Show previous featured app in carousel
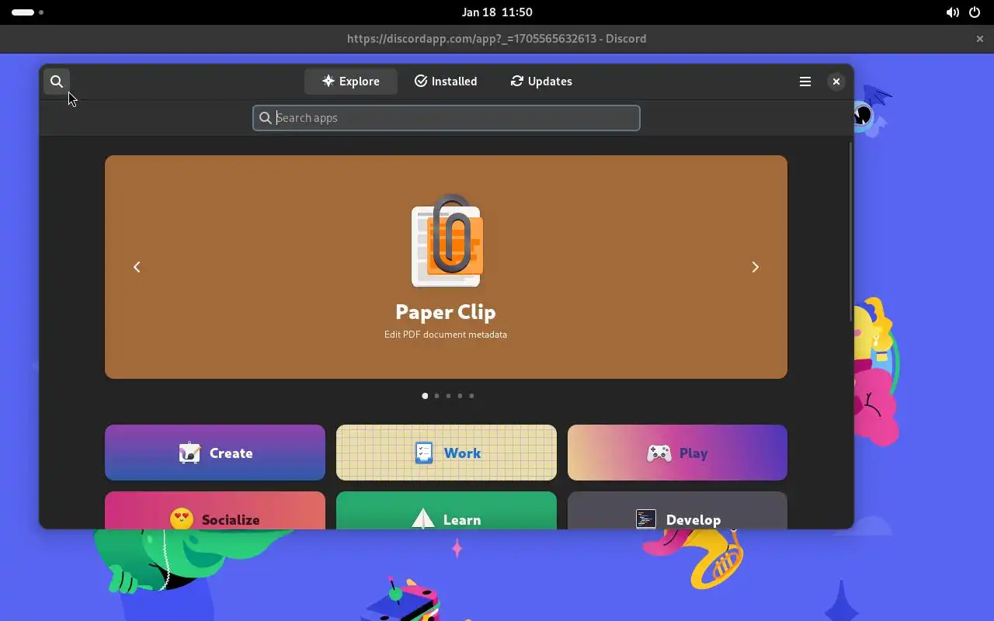The height and width of the screenshot is (621, 994). [137, 267]
